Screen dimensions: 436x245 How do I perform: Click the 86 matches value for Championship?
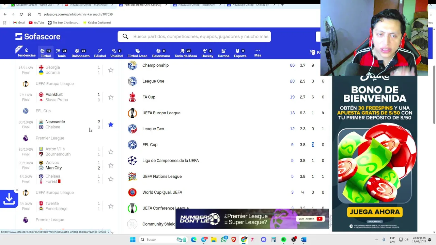[x=292, y=65]
